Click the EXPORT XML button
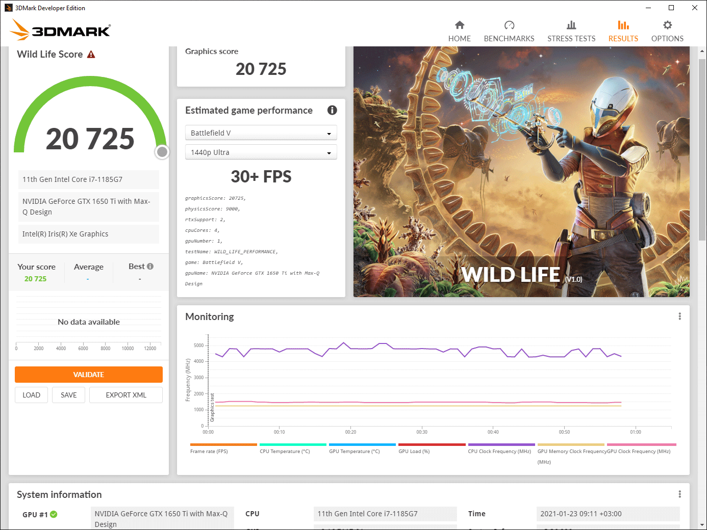 pos(126,395)
